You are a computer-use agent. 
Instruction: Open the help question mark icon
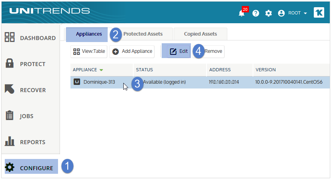pyautogui.click(x=256, y=13)
